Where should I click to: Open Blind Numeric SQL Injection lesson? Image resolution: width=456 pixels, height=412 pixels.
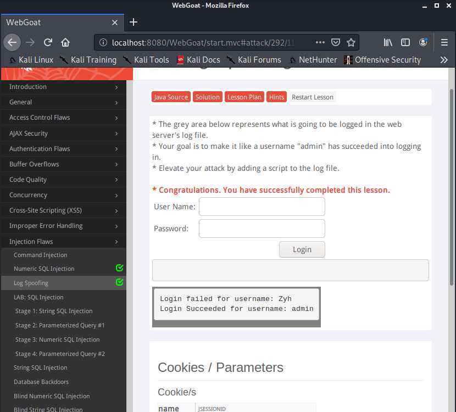52,396
